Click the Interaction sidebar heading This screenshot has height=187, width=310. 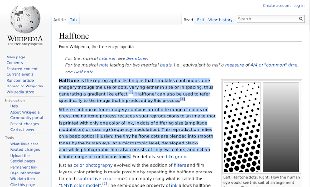pos(15,101)
